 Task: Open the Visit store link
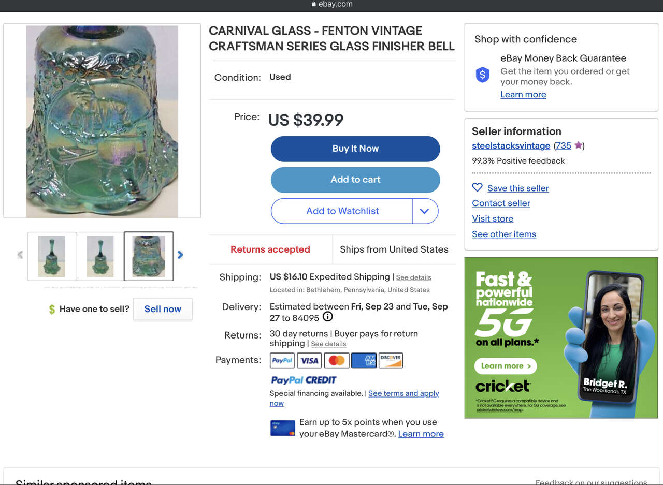point(493,219)
